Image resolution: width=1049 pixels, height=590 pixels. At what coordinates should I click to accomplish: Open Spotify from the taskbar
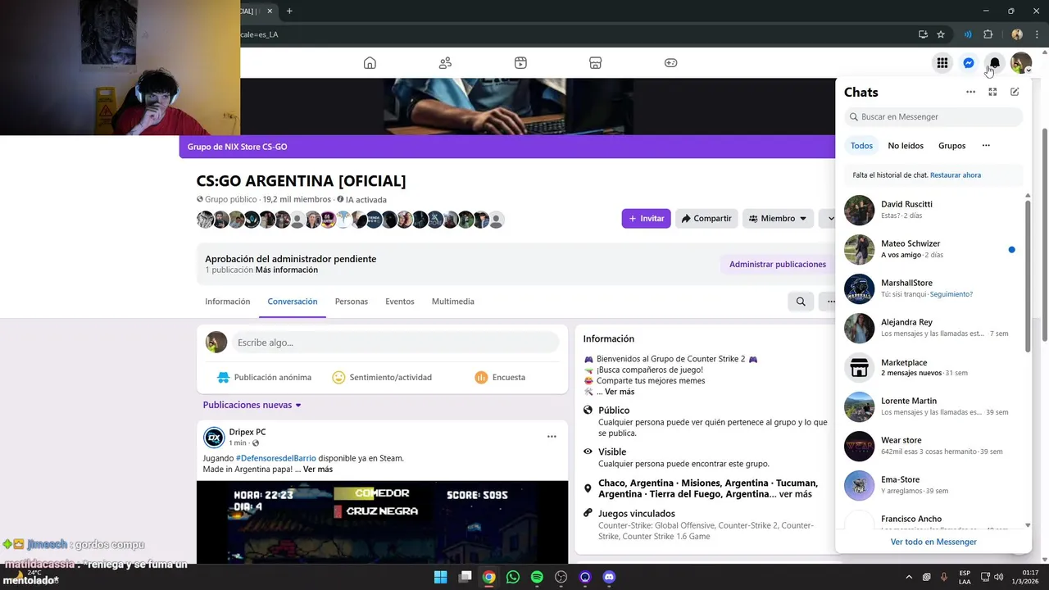(x=537, y=577)
